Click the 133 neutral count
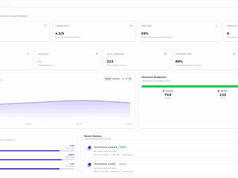238x178 pixels. [x=223, y=95]
